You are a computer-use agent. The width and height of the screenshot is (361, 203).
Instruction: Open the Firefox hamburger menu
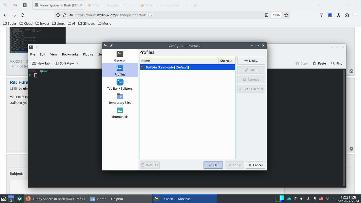[355, 15]
